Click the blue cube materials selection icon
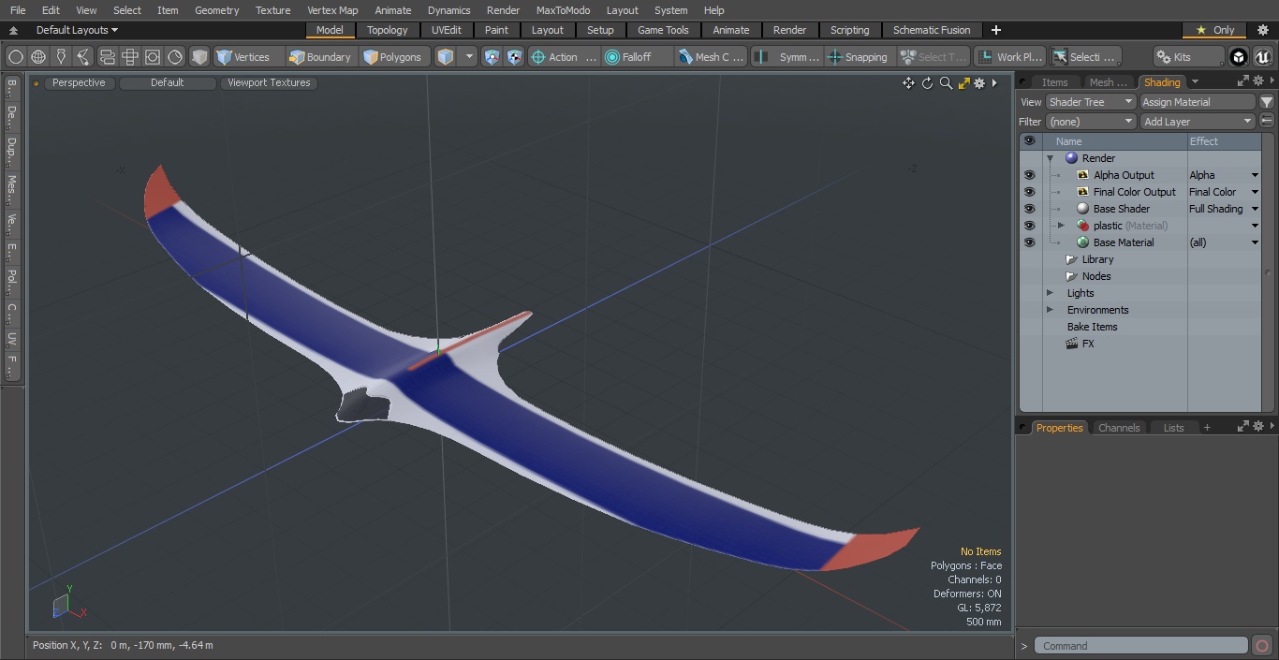This screenshot has height=660, width=1279. (446, 57)
